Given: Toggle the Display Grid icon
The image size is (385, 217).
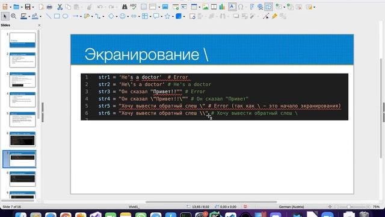Looking at the screenshot, I should (144, 7).
